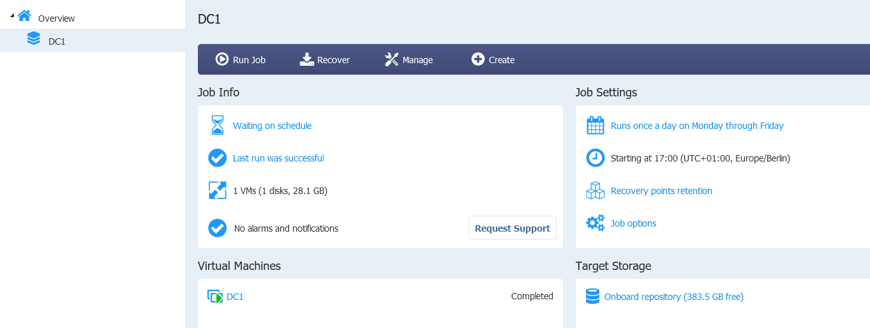Open the Job options link

point(633,223)
